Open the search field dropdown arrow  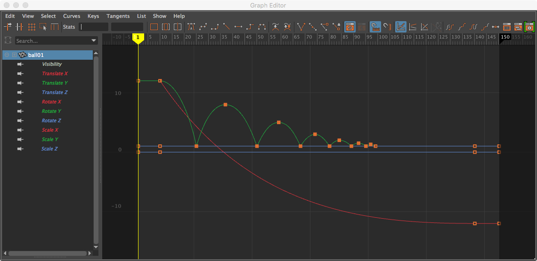[x=94, y=41]
